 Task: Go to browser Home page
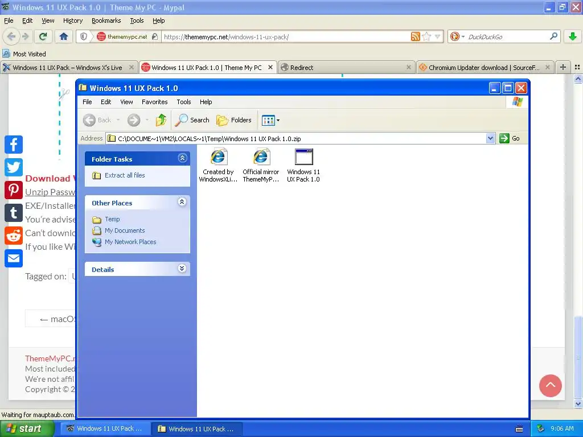coord(64,36)
